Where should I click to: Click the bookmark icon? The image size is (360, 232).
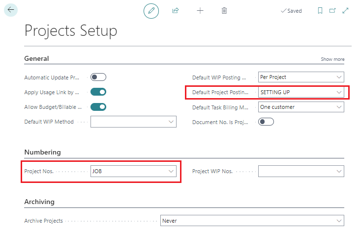pos(320,10)
